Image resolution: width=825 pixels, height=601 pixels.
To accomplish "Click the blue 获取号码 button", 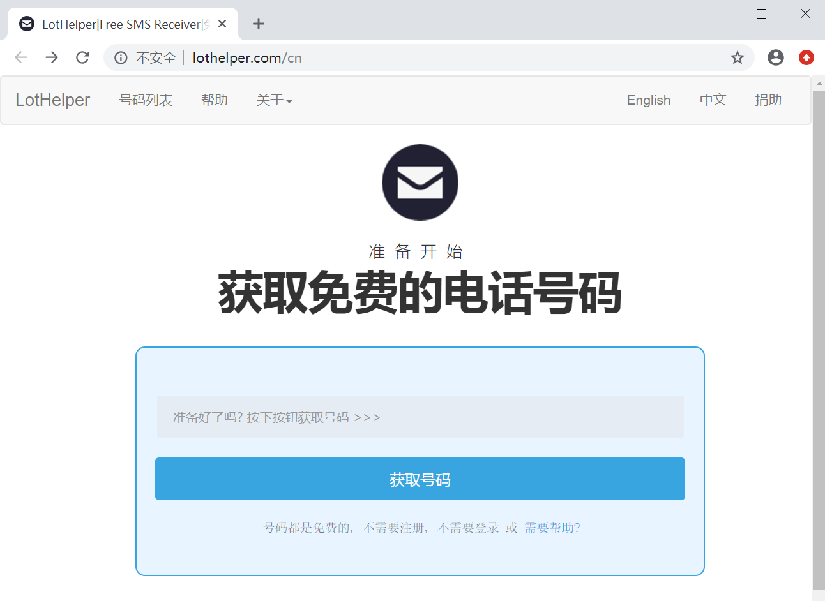I will (420, 479).
